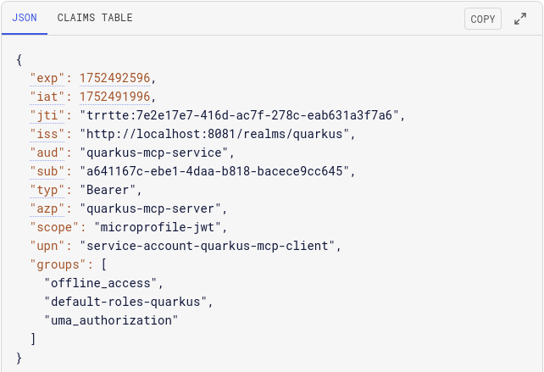The image size is (544, 372).
Task: Click the upn value service-account-quarkus-mcp-client
Action: click(207, 246)
